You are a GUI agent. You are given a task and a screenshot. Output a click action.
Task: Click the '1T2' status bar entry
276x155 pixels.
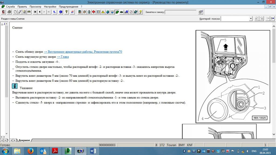pyautogui.click(x=162, y=145)
